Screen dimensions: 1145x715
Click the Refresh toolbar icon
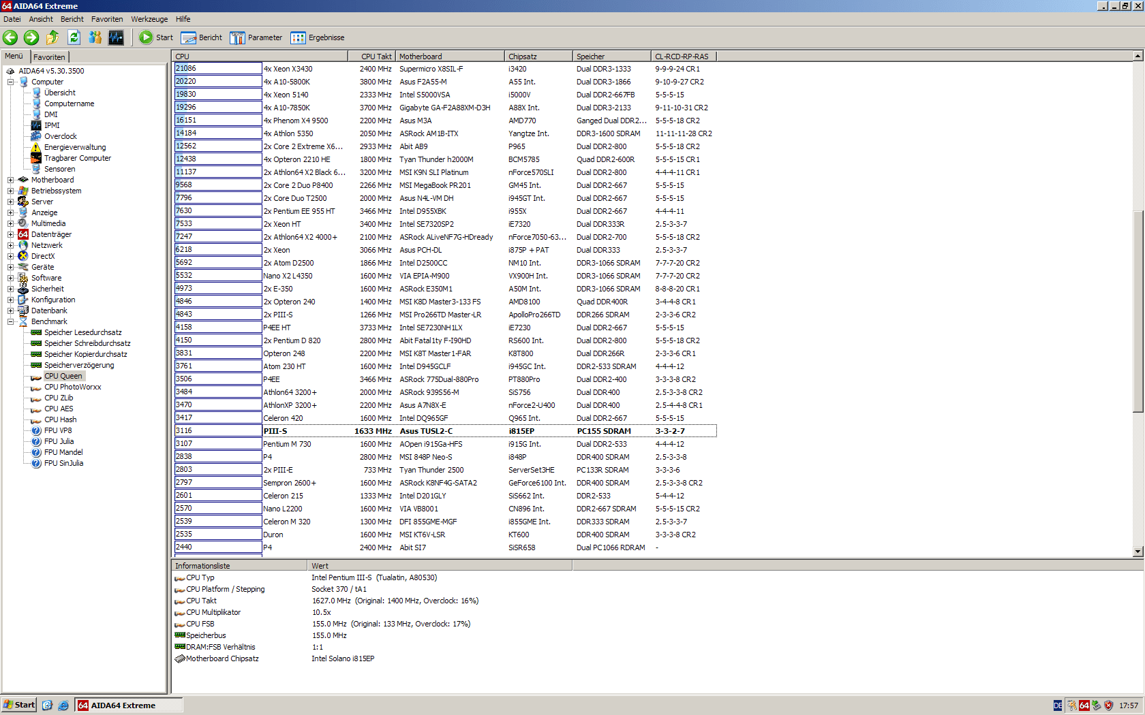point(74,37)
